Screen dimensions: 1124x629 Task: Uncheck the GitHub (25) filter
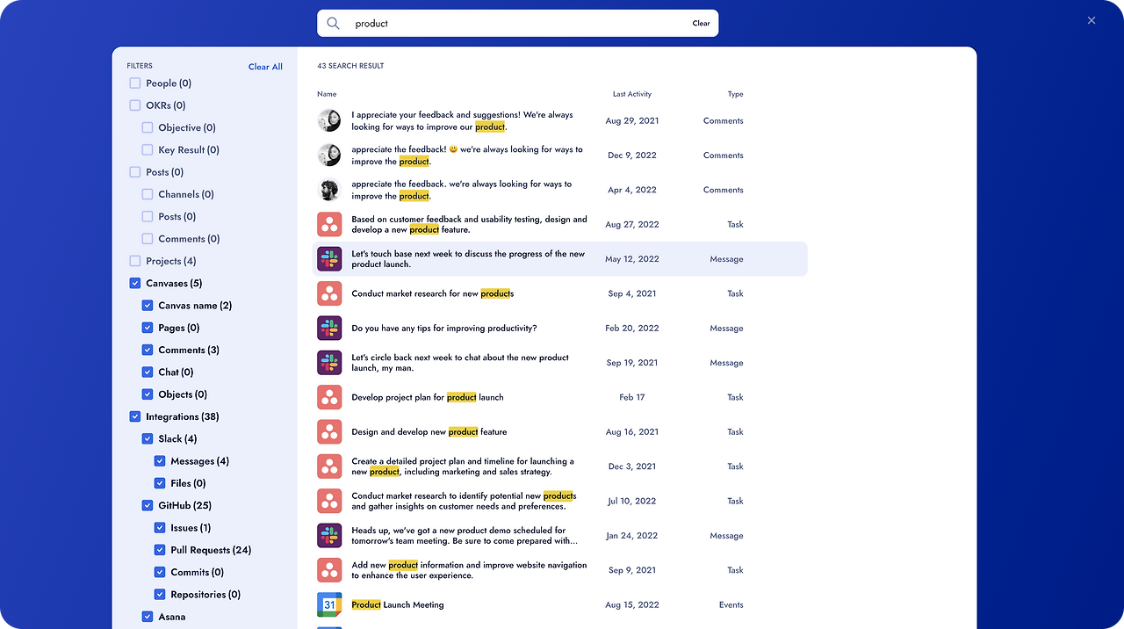click(x=148, y=505)
